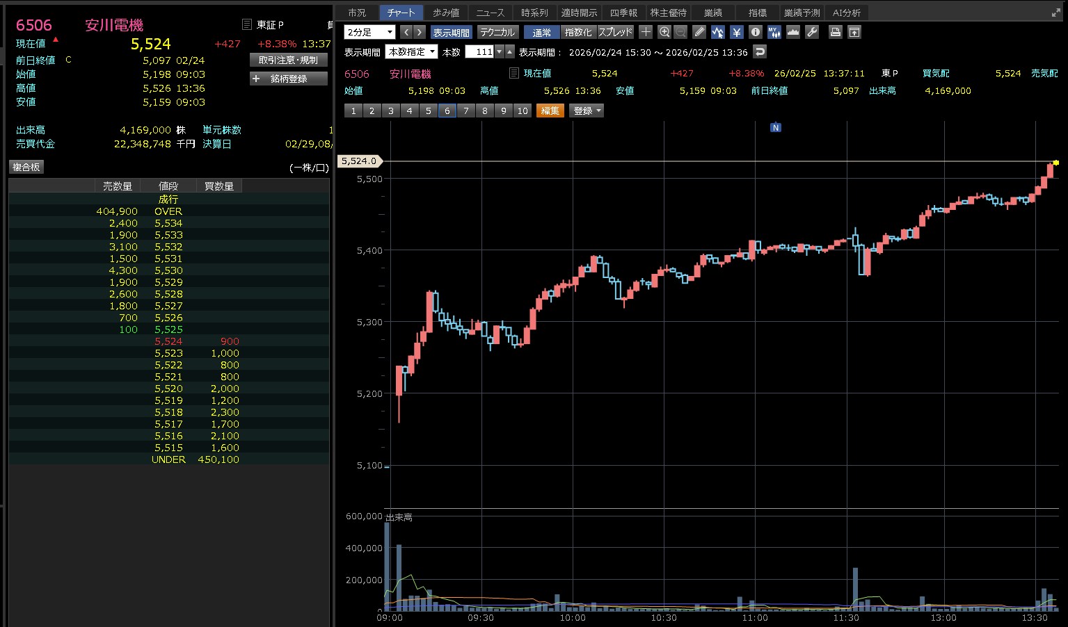Expand the 本数指定 period type dropdown
1068x627 pixels.
tap(411, 52)
